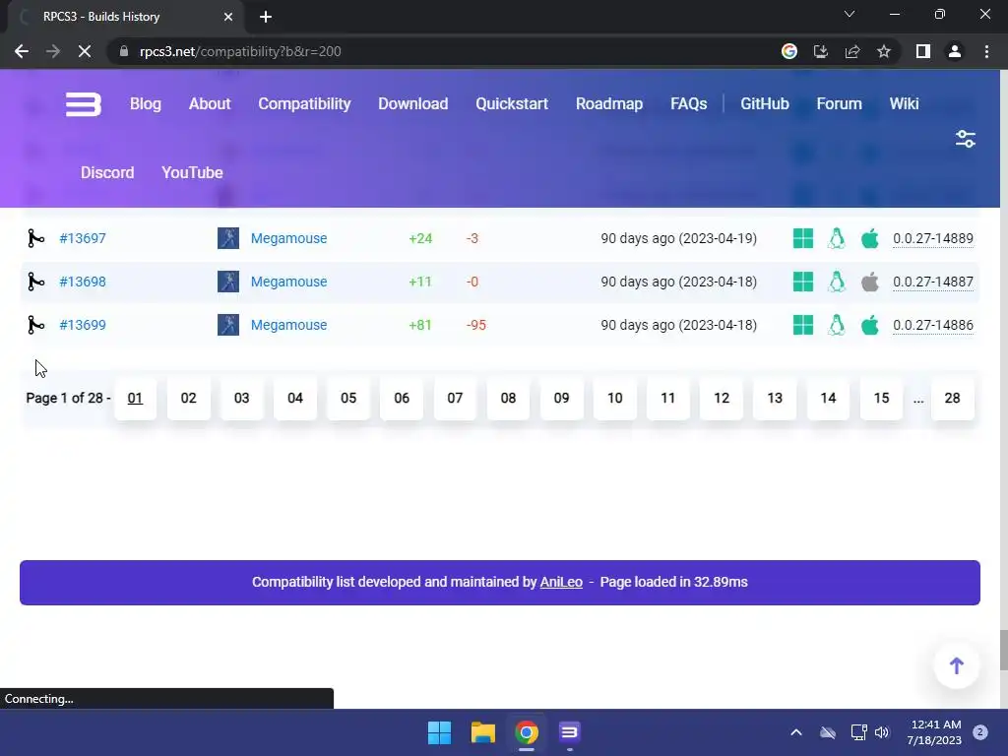The image size is (1008, 756).
Task: Stop loading the page in Chrome
Action: [x=85, y=51]
